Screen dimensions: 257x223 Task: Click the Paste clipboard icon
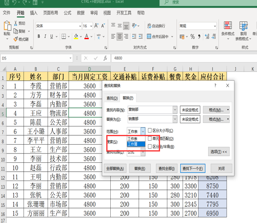point(7,26)
